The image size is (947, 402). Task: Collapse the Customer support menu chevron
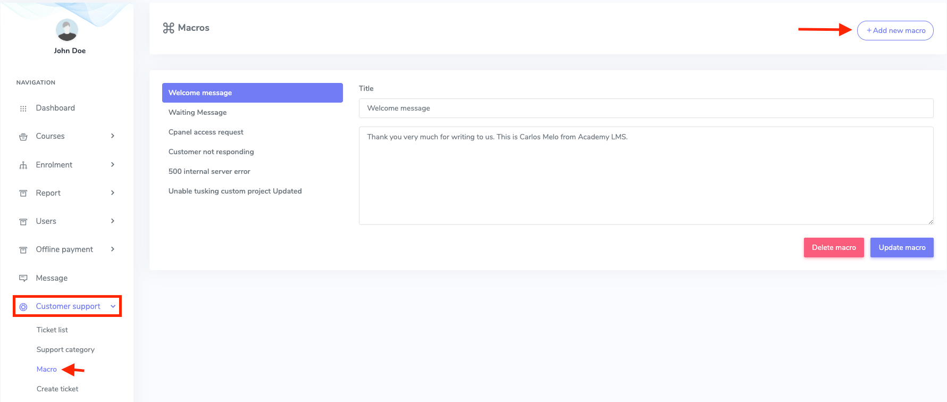coord(113,306)
